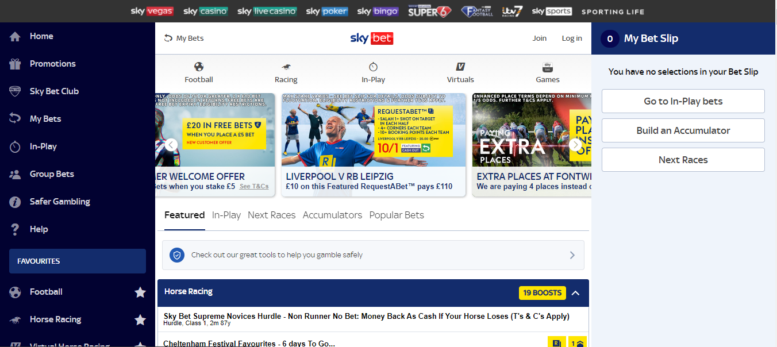Open Home from the sidebar house icon
The width and height of the screenshot is (777, 347).
(x=16, y=36)
